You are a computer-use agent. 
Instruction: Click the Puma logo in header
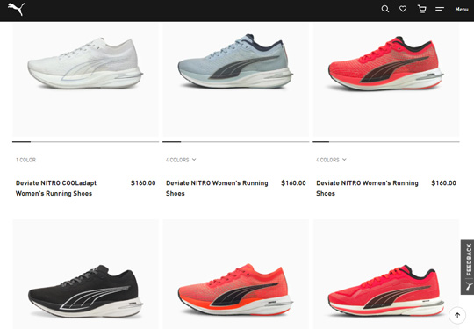pos(17,9)
